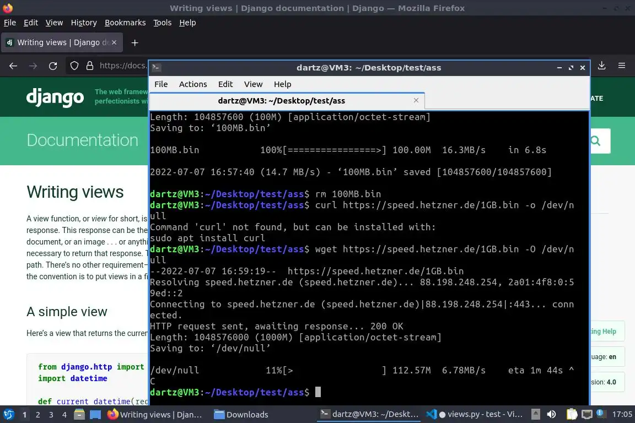Open the terminal Edit menu
The height and width of the screenshot is (423, 635).
point(225,84)
